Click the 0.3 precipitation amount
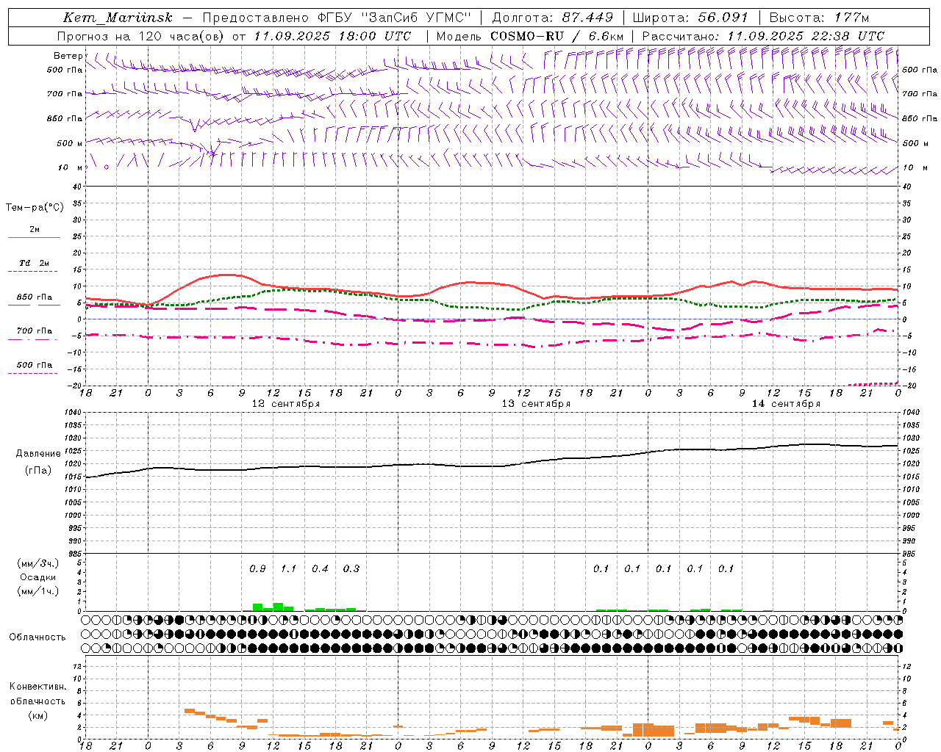This screenshot has height=752, width=941. pyautogui.click(x=351, y=568)
